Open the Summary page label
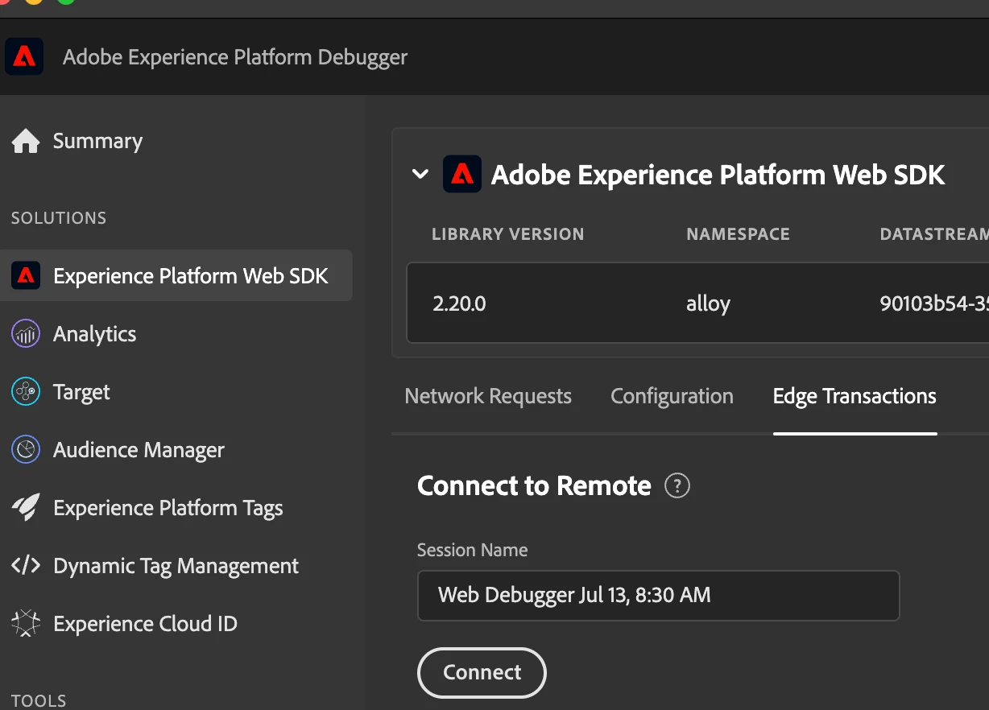This screenshot has height=710, width=989. coord(97,142)
